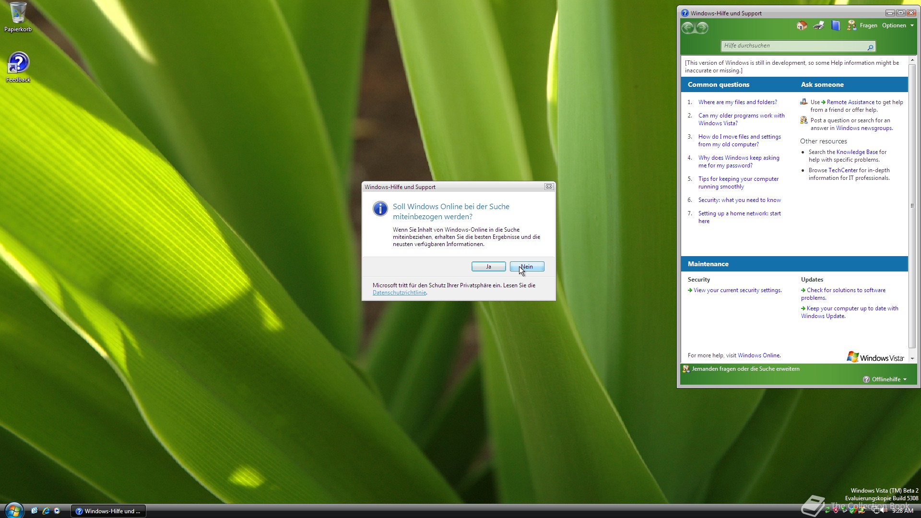Click 'Keep your computer up to date'
Viewport: 921px width, 518px height.
tap(850, 312)
